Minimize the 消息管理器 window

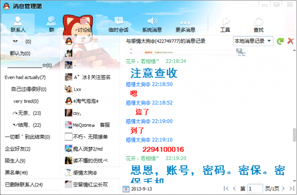(x=265, y=5)
